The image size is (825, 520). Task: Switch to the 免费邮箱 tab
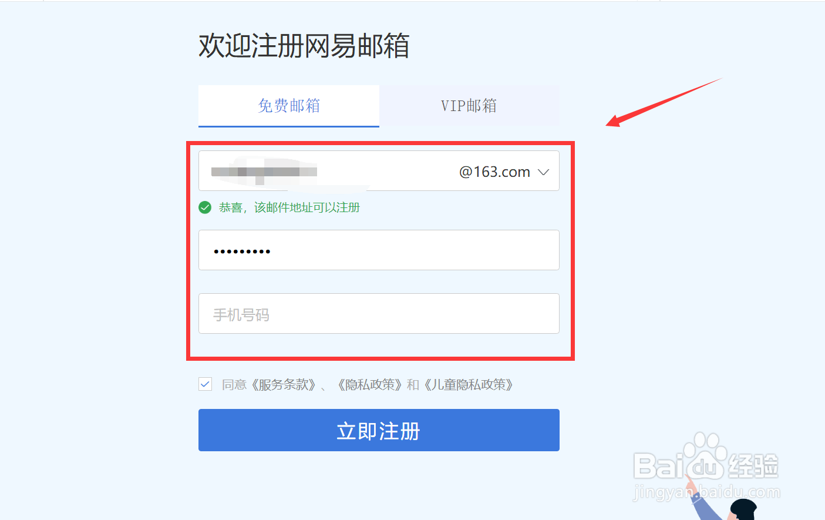coord(289,106)
